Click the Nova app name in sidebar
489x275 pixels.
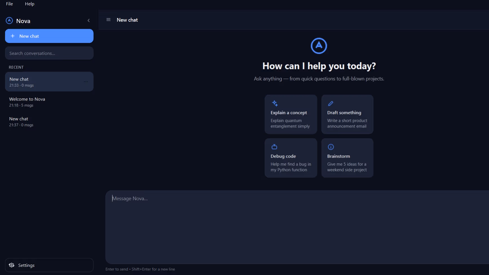click(x=23, y=21)
